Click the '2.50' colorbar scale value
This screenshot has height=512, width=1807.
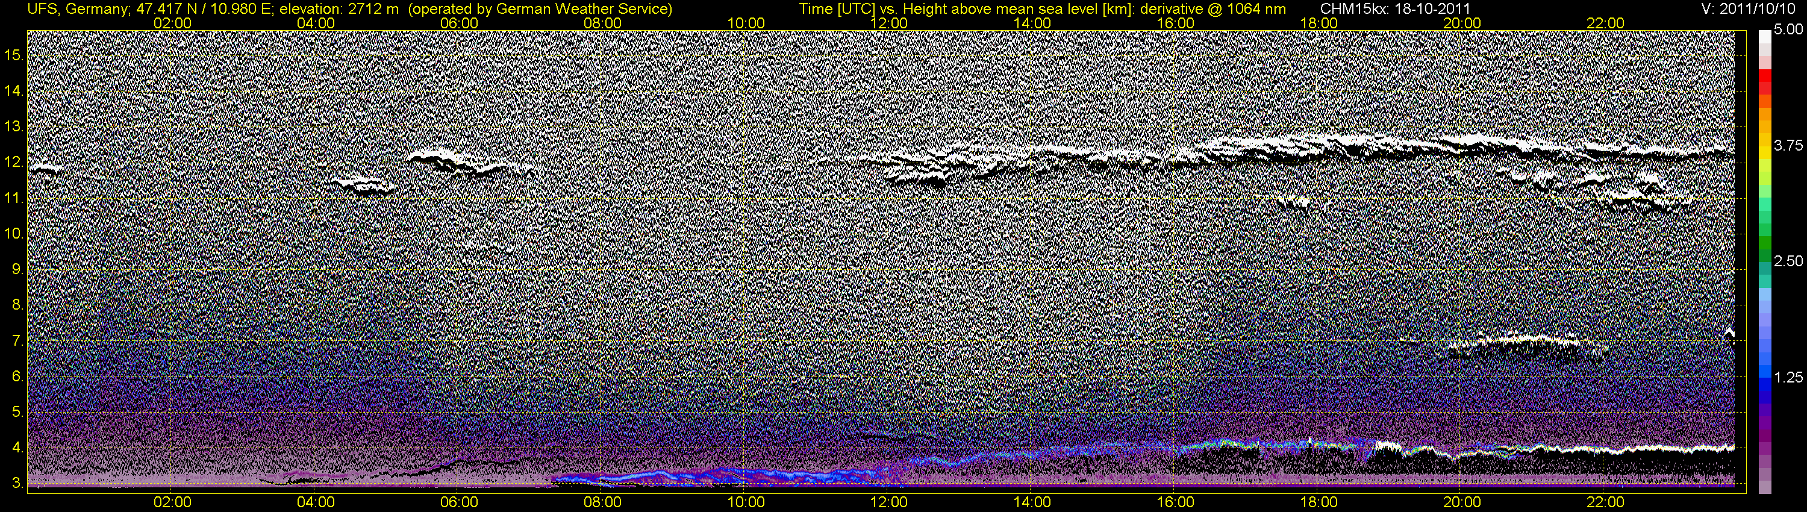click(1789, 261)
